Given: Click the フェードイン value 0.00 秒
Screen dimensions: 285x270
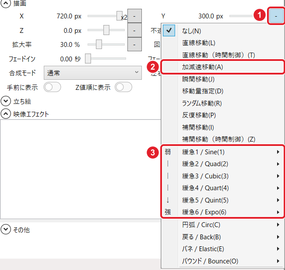Looking at the screenshot, I should 70,59.
